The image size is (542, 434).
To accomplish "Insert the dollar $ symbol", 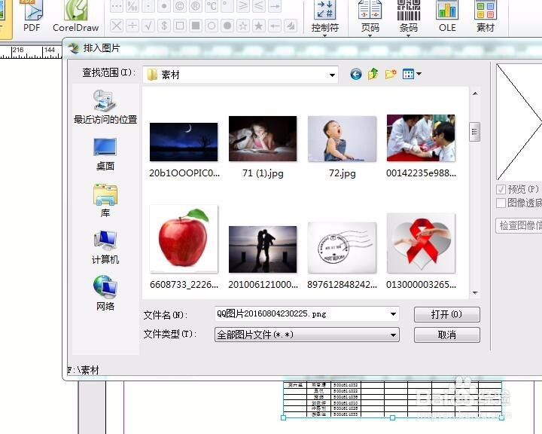I will point(164,26).
